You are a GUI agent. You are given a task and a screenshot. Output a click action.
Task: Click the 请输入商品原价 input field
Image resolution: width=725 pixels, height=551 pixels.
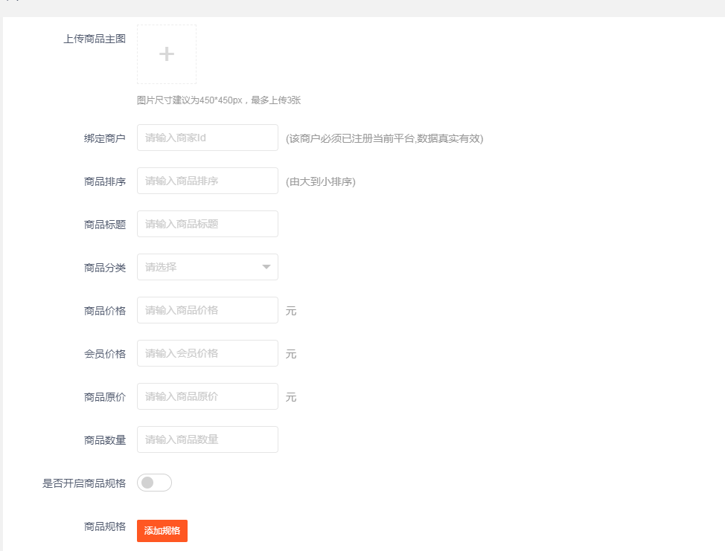click(x=208, y=396)
